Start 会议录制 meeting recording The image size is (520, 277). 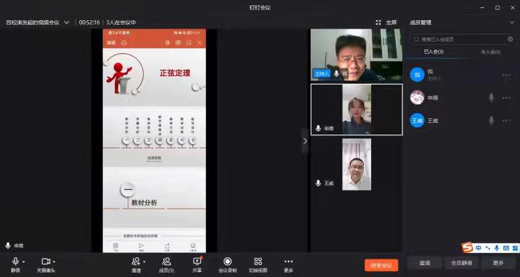(227, 261)
